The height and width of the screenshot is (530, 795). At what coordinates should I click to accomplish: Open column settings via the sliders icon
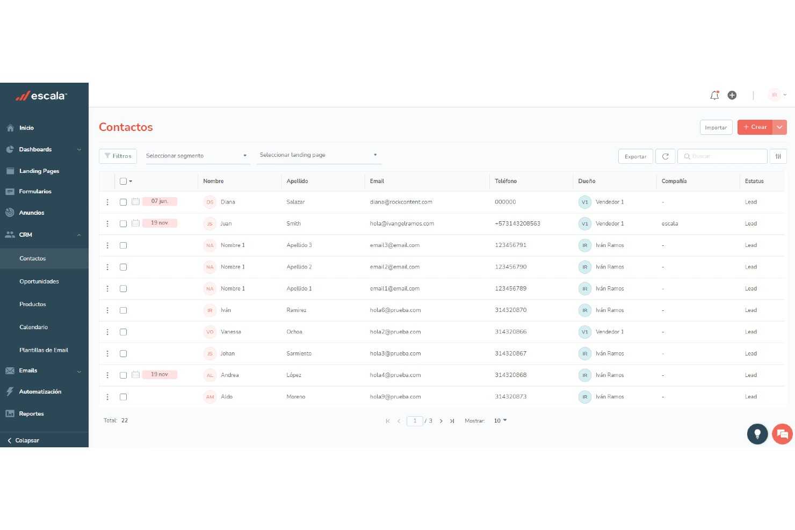[778, 156]
